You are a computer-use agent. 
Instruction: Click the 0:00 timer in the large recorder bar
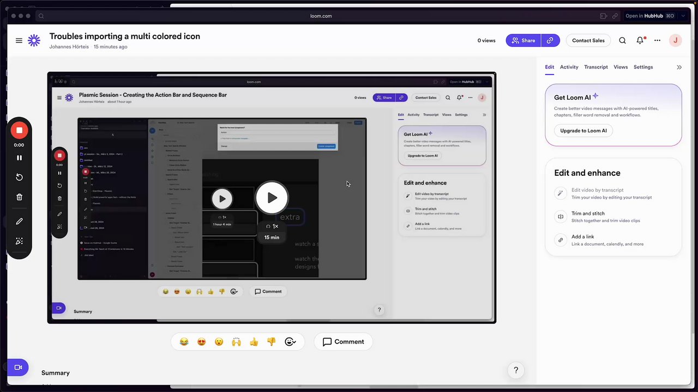(19, 145)
